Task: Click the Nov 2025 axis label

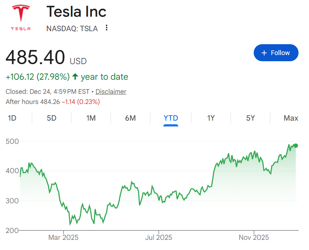Action: (254, 238)
